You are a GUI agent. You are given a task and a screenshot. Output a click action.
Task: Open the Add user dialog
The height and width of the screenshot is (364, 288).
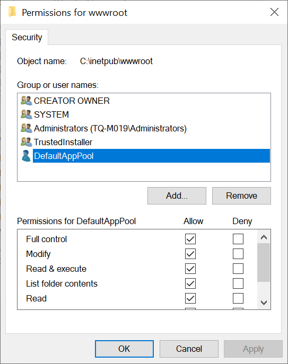pos(177,196)
